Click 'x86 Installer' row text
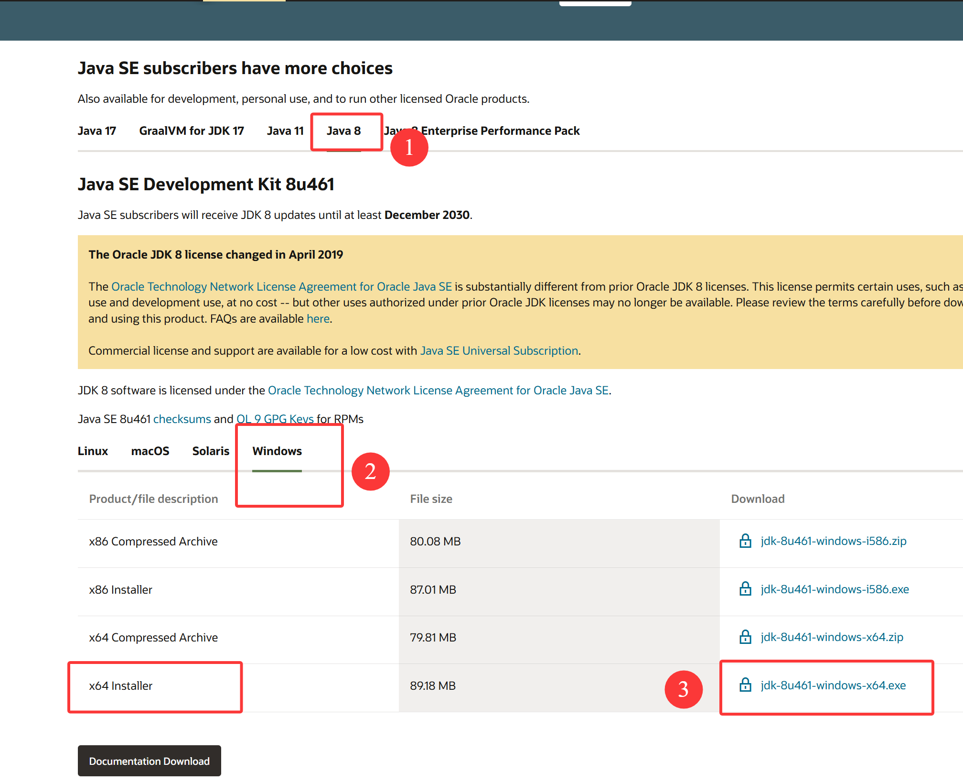This screenshot has height=783, width=963. [120, 590]
